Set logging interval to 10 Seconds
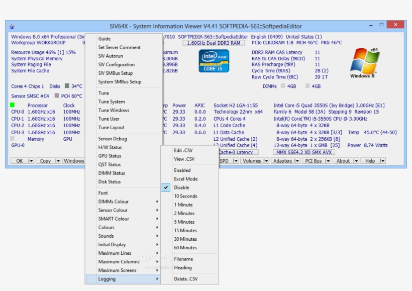Viewport: 412px width, 291px height. pos(190,196)
